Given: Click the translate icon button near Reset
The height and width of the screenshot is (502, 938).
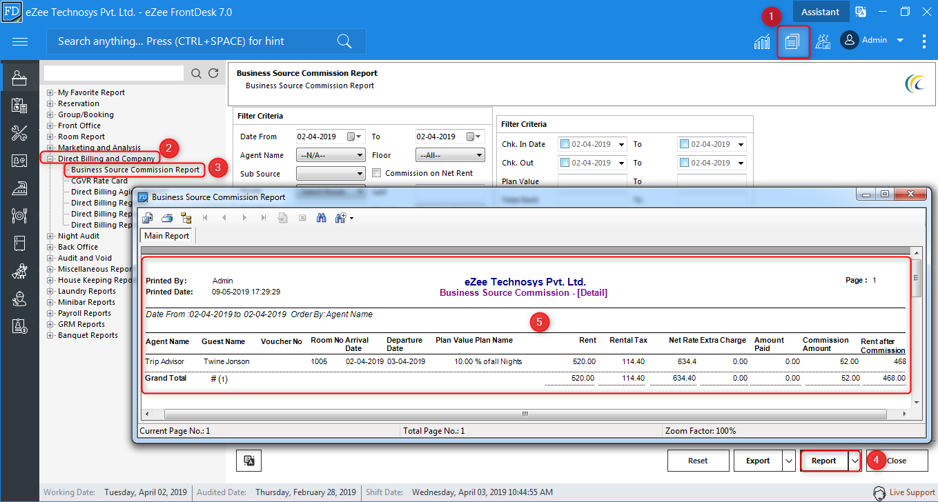Looking at the screenshot, I should click(x=249, y=461).
